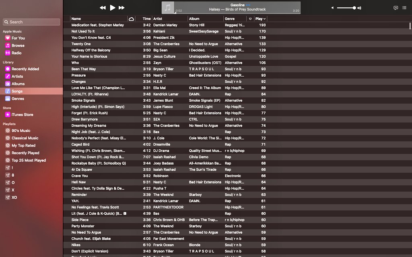Select the song Medication feat. Stephen Marley

pyautogui.click(x=97, y=25)
